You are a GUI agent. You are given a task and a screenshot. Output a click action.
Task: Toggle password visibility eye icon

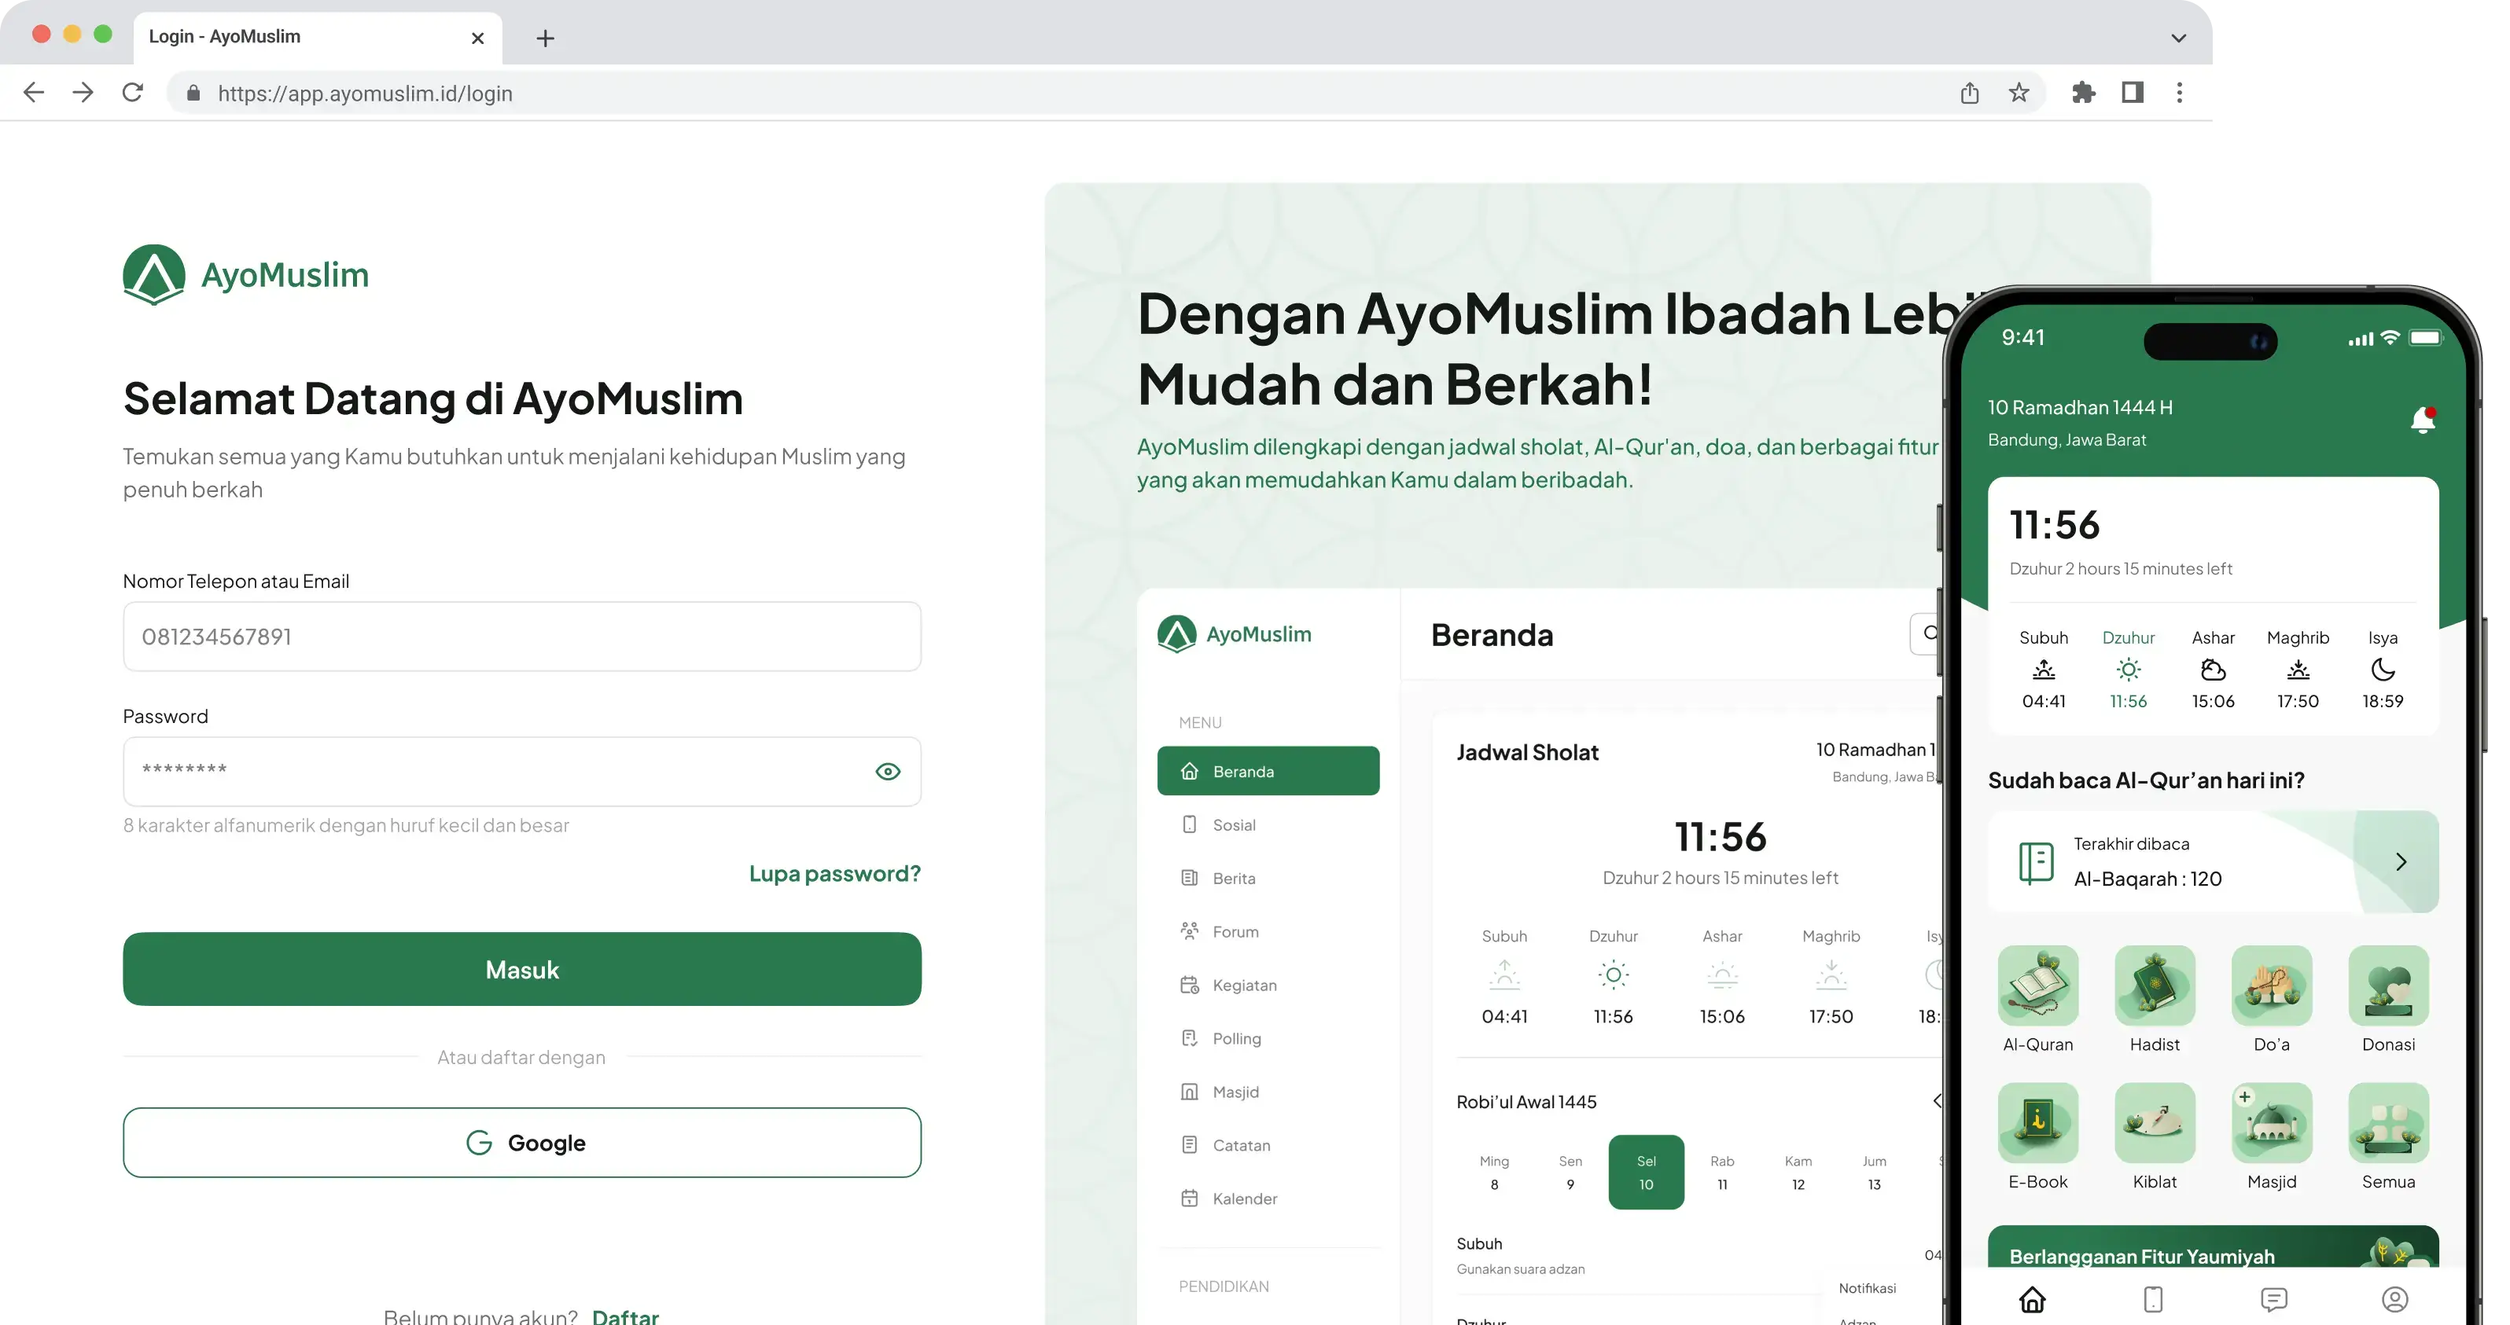887,771
